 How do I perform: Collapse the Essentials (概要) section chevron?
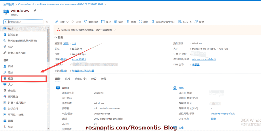pos(56,38)
